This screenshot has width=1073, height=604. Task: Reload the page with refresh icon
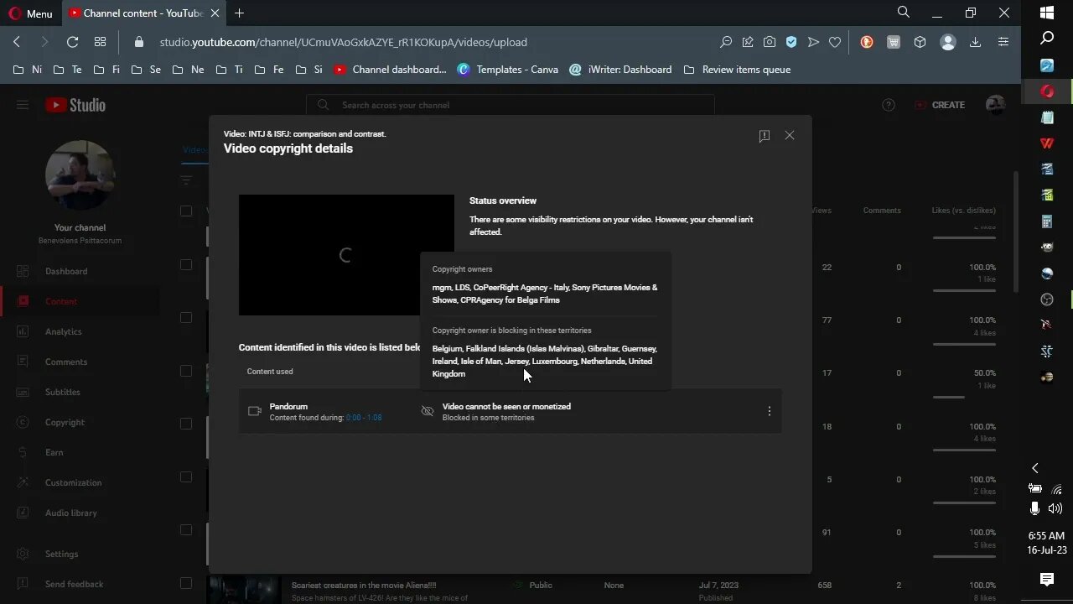(x=72, y=42)
